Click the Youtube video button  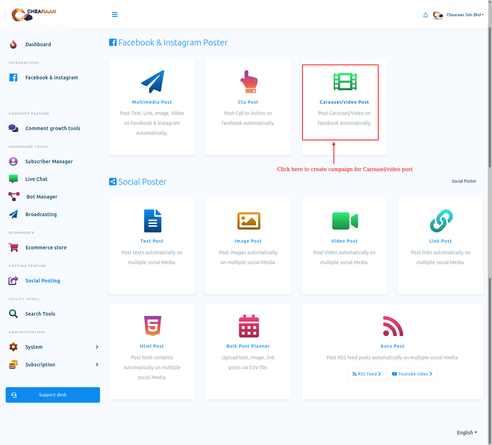point(412,374)
